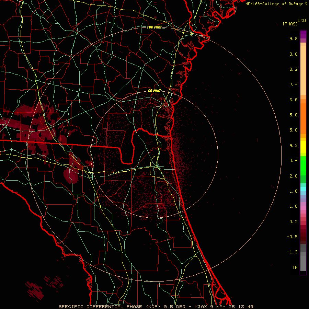Click the [PHAS] units label above the legend
This screenshot has width=309, height=309.
[x=290, y=24]
